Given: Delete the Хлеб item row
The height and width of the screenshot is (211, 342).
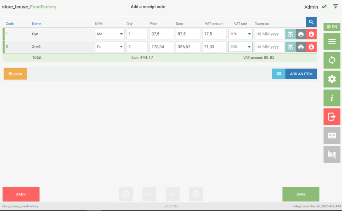Looking at the screenshot, I should click(311, 47).
